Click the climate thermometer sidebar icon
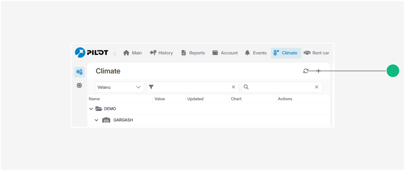Screen dimensions: 407x171 coord(79,72)
